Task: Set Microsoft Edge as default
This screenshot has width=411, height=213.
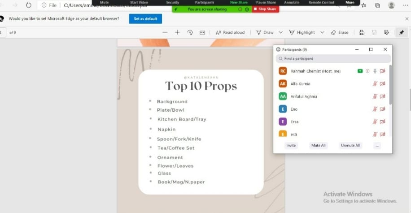Action: (145, 18)
